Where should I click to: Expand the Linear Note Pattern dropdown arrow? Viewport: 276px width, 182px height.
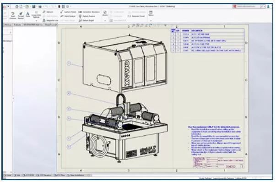(36, 21)
